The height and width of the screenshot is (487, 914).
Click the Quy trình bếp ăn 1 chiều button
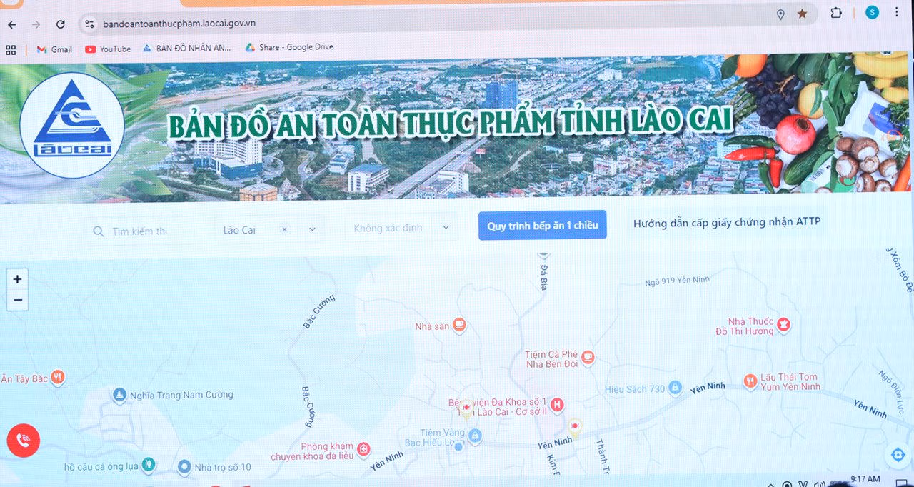coord(542,225)
